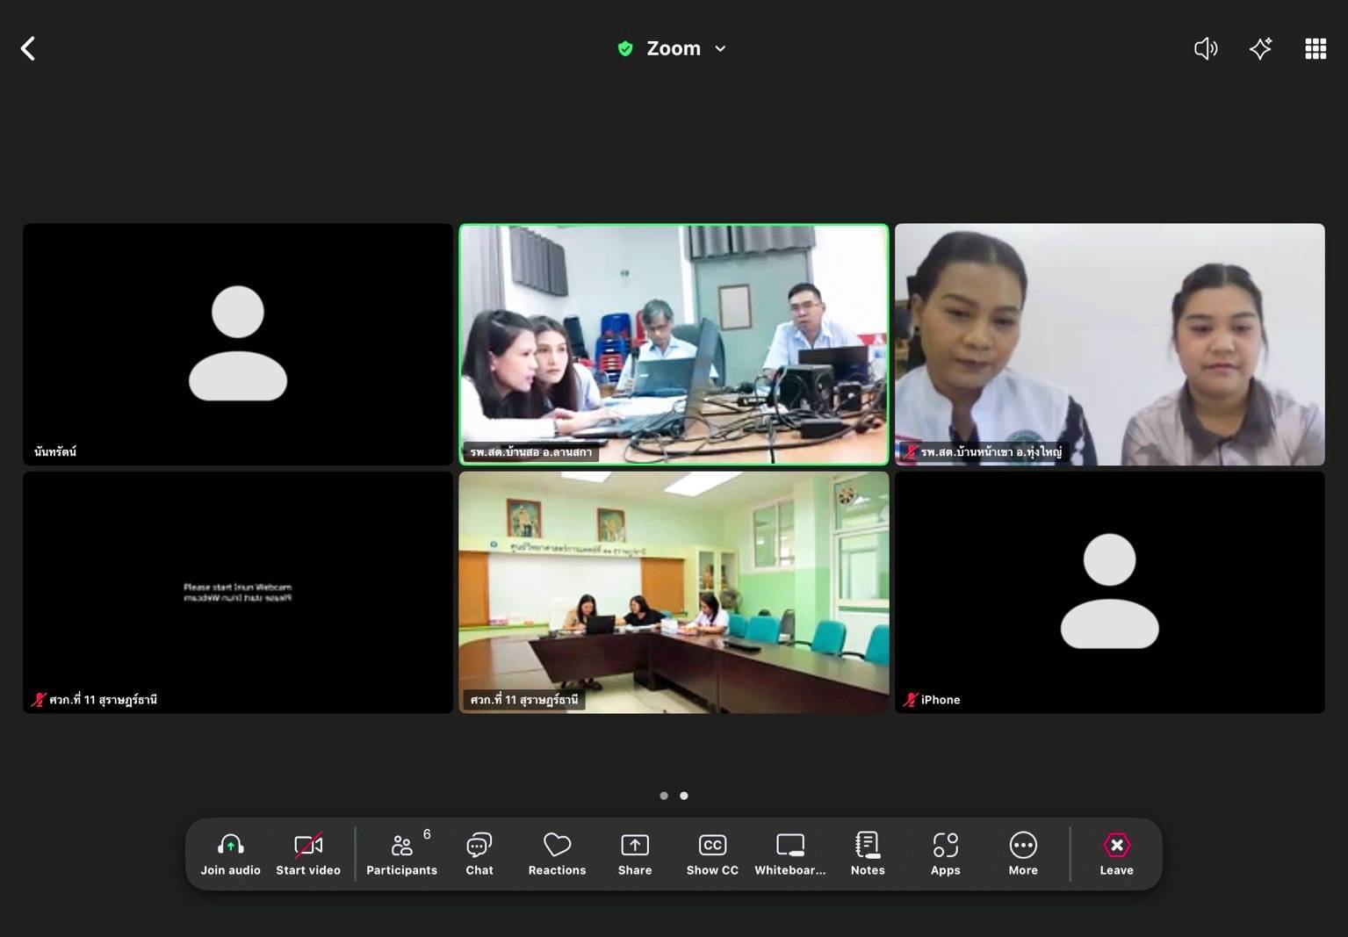Open the Reactions menu
The height and width of the screenshot is (937, 1348).
point(557,854)
